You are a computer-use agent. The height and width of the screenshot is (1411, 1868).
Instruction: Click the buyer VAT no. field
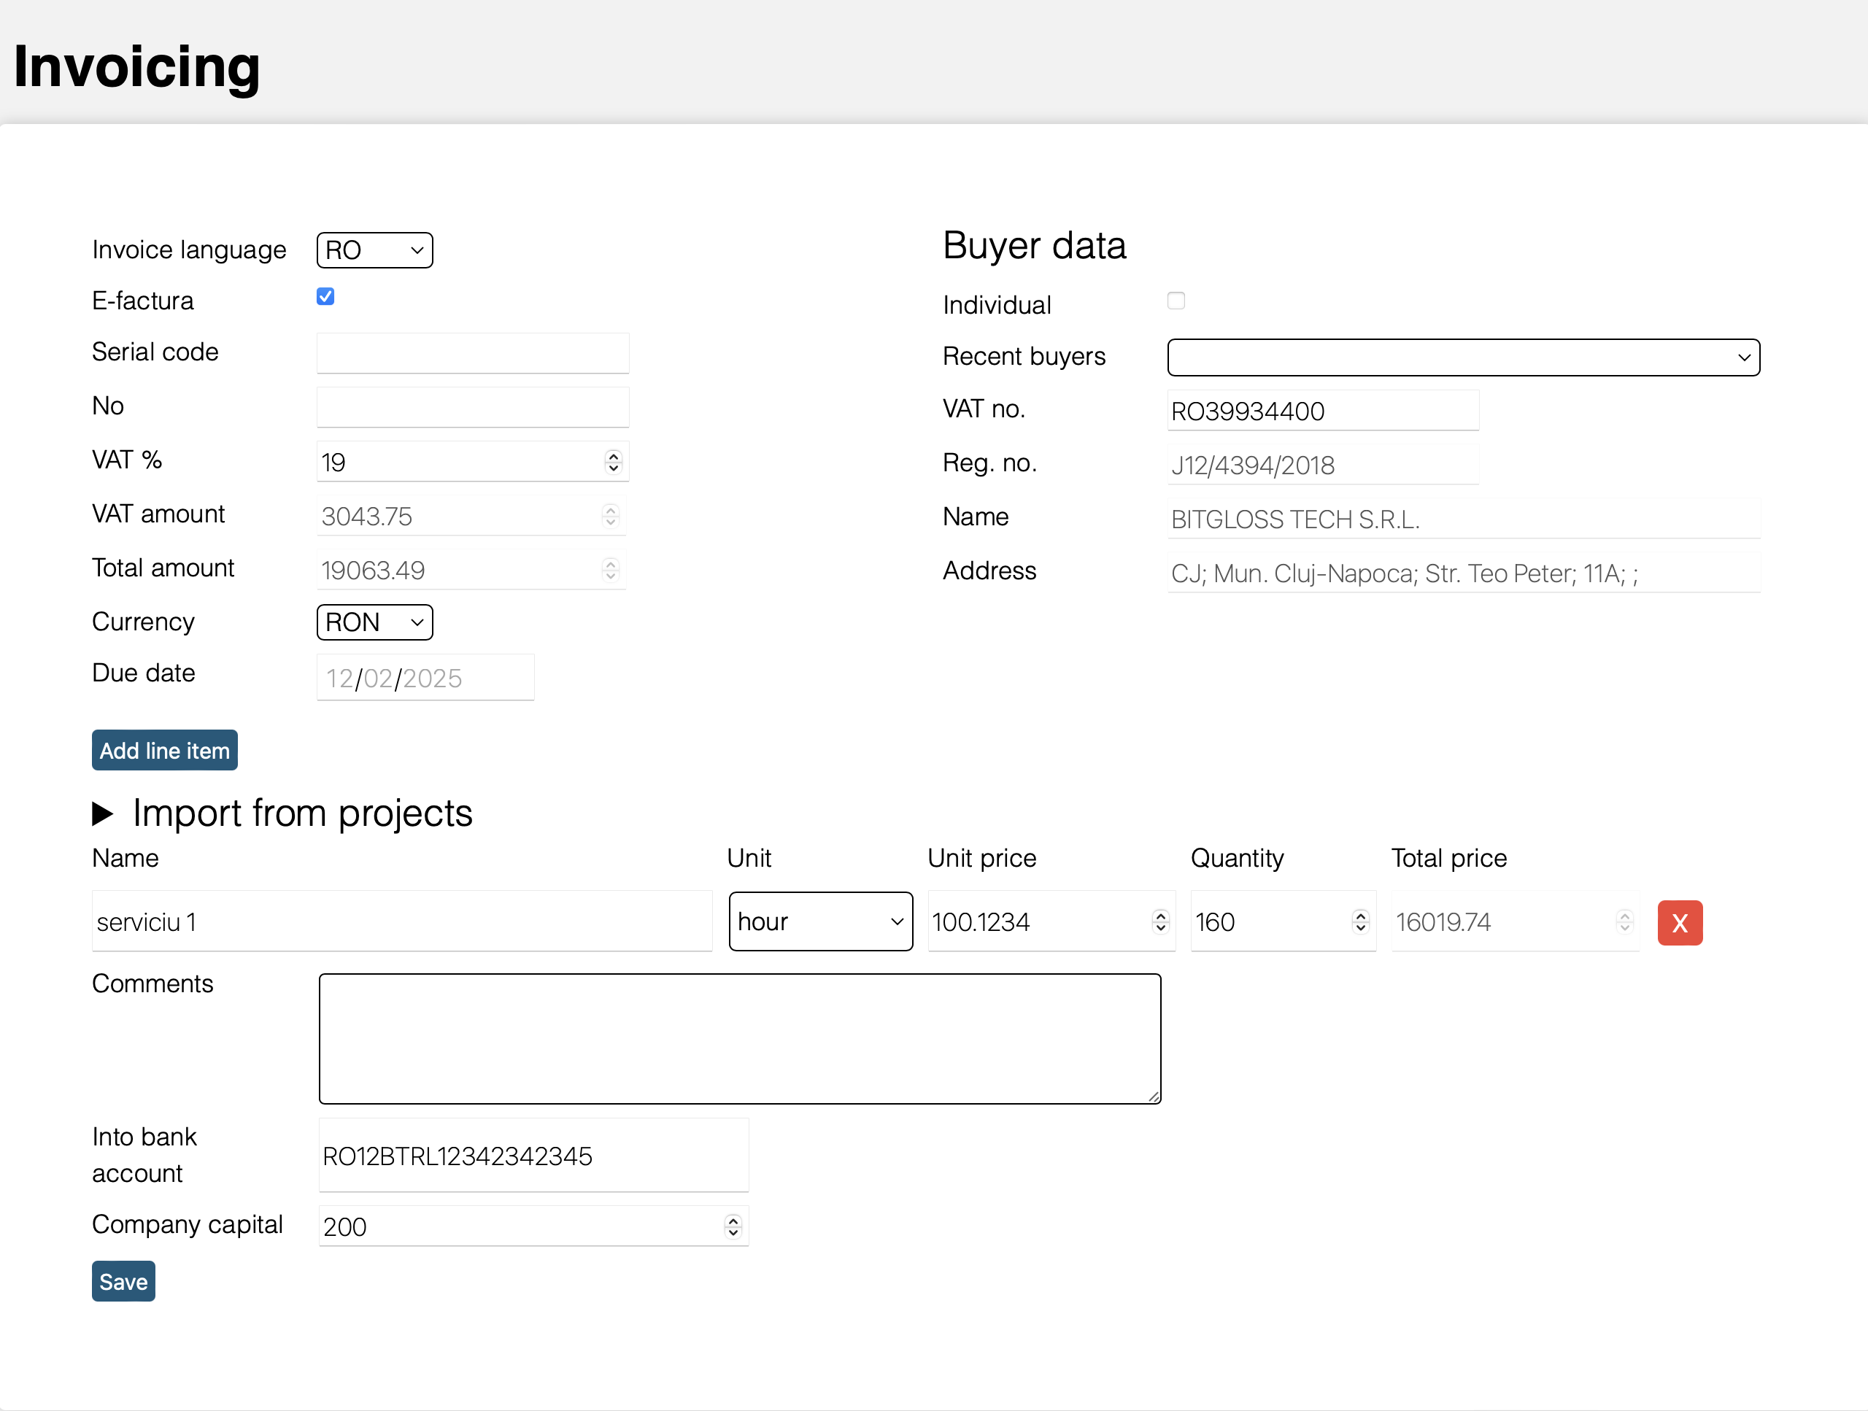1322,410
